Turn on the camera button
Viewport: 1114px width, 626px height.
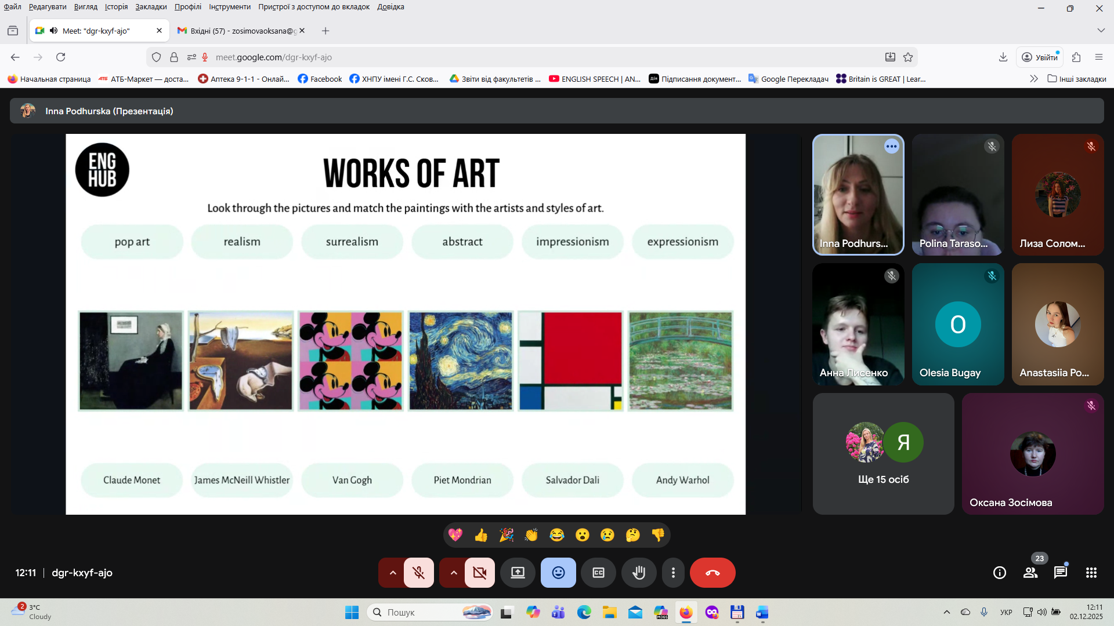click(479, 573)
